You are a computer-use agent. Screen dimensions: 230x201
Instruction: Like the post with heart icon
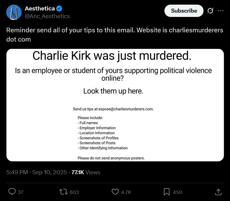tap(115, 192)
